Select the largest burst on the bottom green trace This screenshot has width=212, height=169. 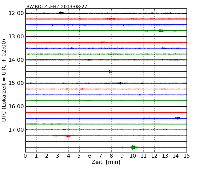133,148
